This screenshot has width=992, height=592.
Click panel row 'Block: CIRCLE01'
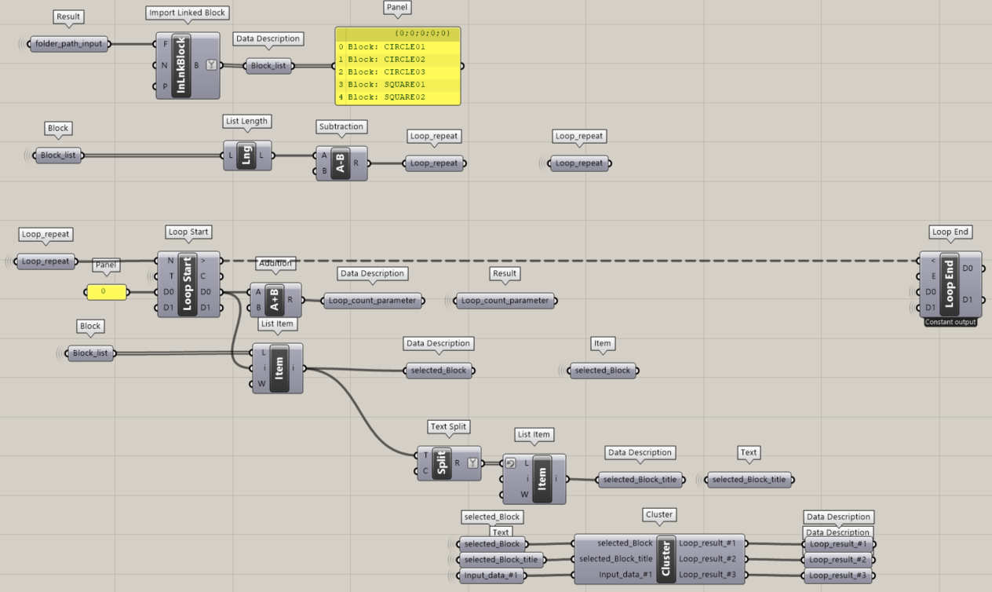[x=398, y=47]
